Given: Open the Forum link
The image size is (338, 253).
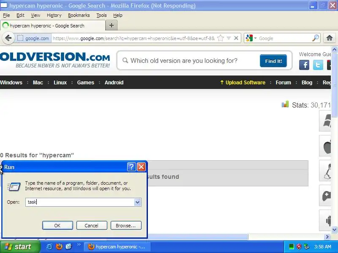Looking at the screenshot, I should coord(283,83).
